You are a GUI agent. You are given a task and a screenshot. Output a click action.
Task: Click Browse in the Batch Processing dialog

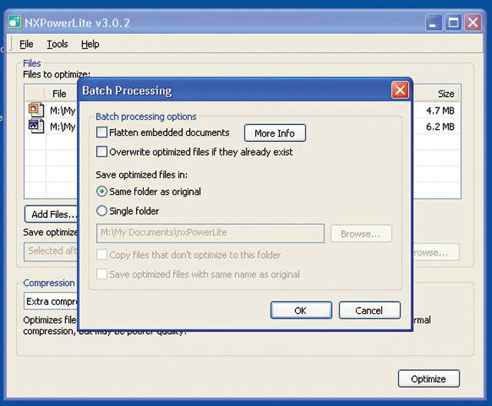click(361, 234)
